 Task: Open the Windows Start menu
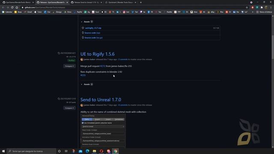(3, 151)
